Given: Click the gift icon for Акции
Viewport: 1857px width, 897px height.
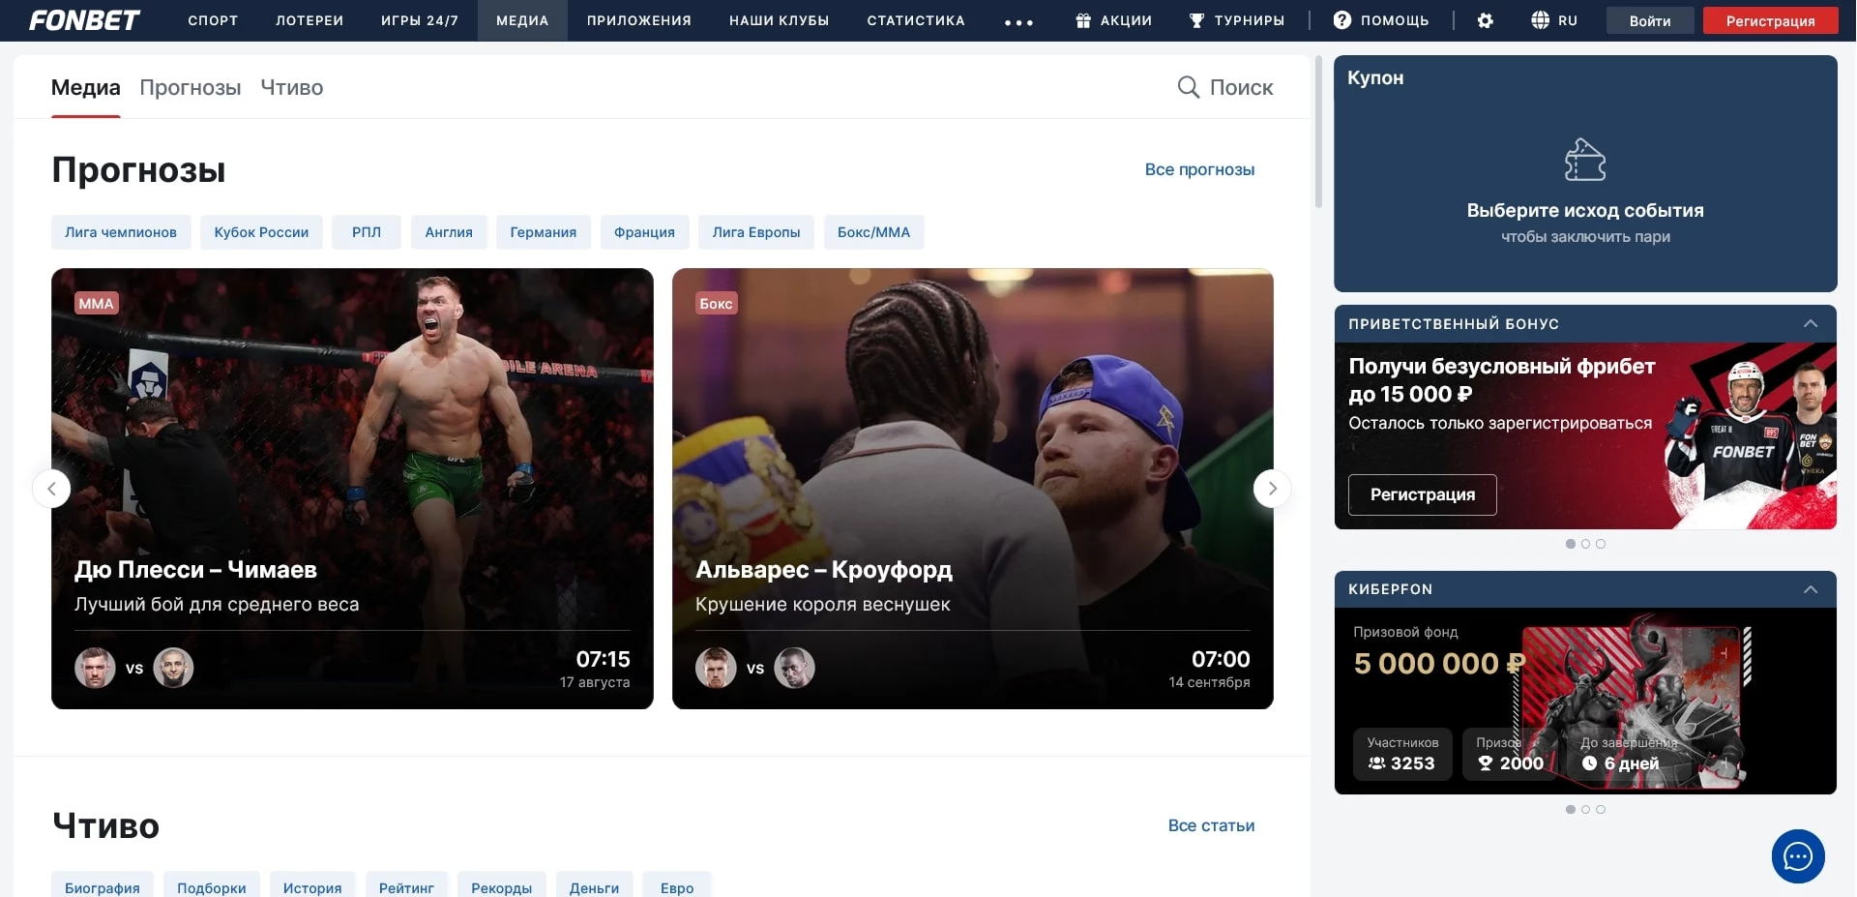Looking at the screenshot, I should click(x=1083, y=20).
